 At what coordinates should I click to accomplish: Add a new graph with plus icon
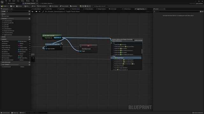29,14
